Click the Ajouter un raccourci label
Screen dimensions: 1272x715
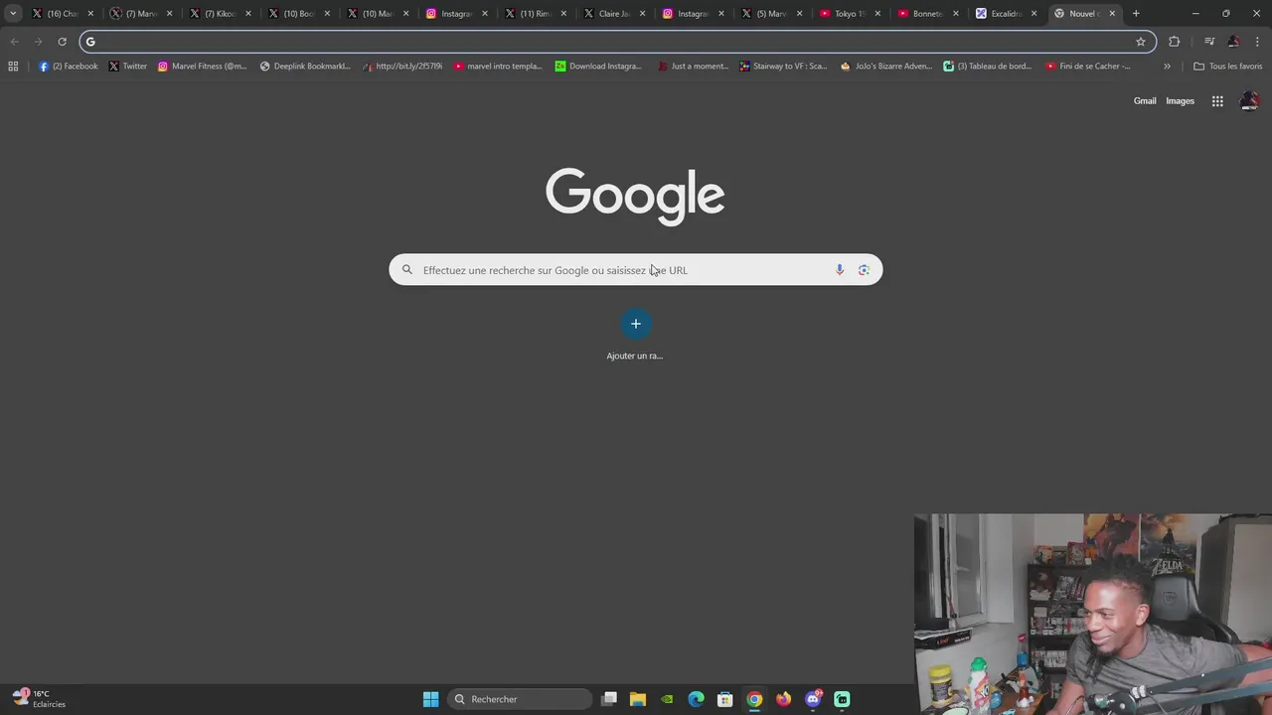point(635,356)
